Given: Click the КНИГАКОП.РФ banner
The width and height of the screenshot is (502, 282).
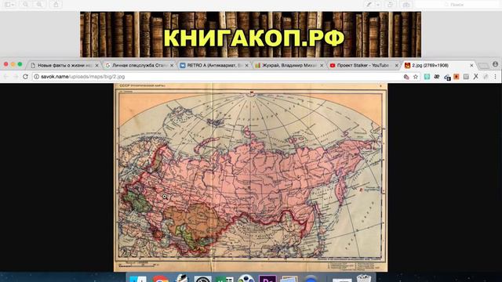Looking at the screenshot, I should click(x=251, y=34).
